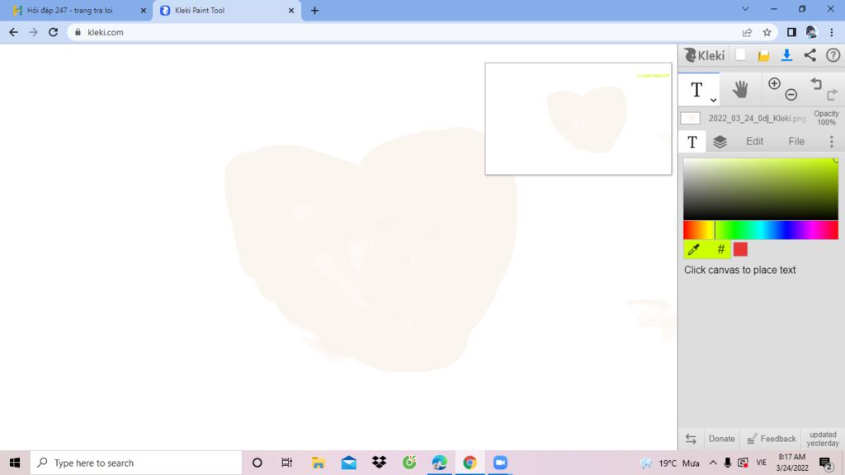845x475 pixels.
Task: Select the Text tool in toolbar
Action: [x=696, y=90]
